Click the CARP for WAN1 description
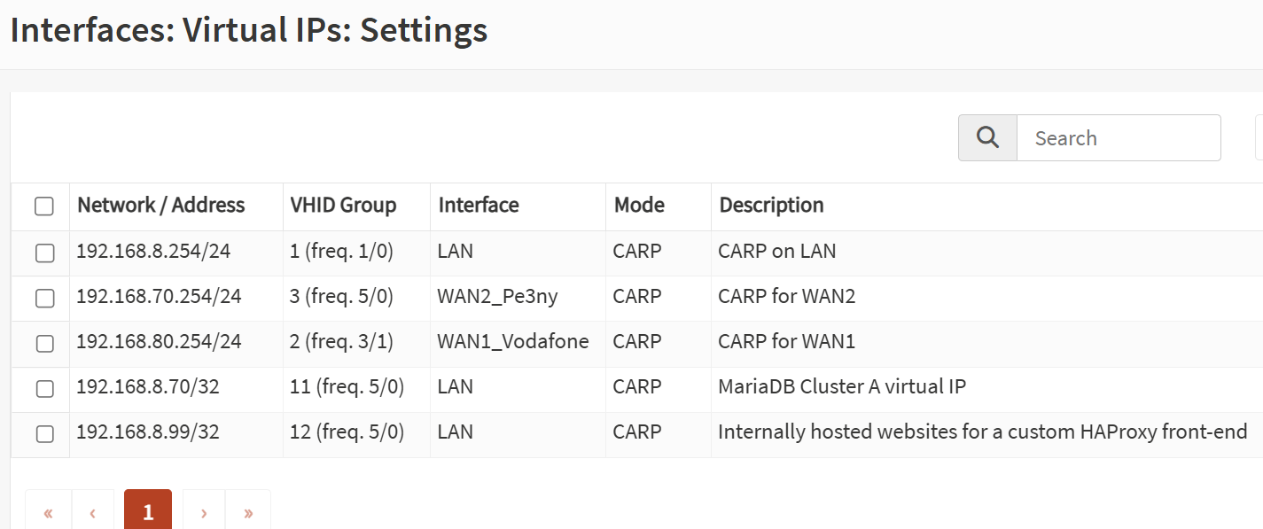 pyautogui.click(x=786, y=341)
